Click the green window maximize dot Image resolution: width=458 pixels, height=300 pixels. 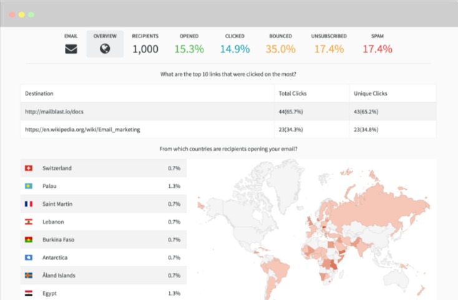point(31,14)
